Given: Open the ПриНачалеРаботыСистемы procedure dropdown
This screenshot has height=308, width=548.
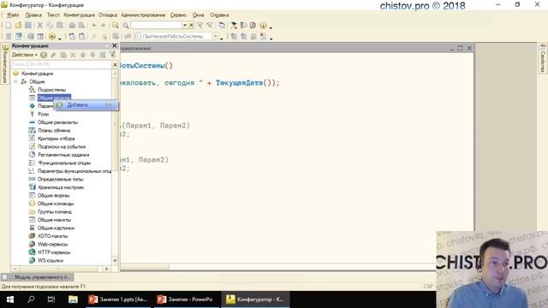Looking at the screenshot, I should (215, 36).
